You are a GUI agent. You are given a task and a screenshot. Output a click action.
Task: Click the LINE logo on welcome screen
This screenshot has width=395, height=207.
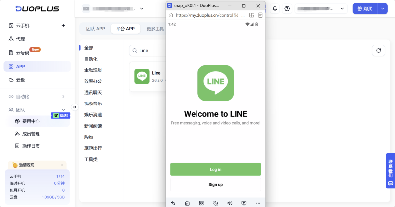(x=216, y=83)
